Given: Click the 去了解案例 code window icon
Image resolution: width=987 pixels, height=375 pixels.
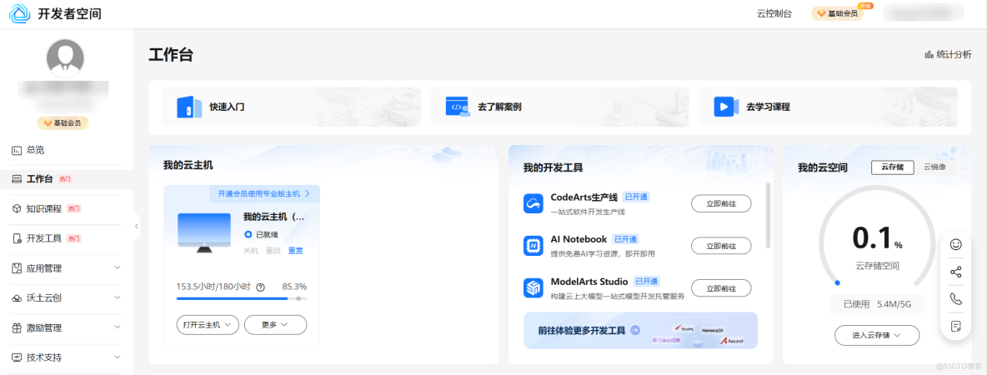Looking at the screenshot, I should [x=458, y=107].
